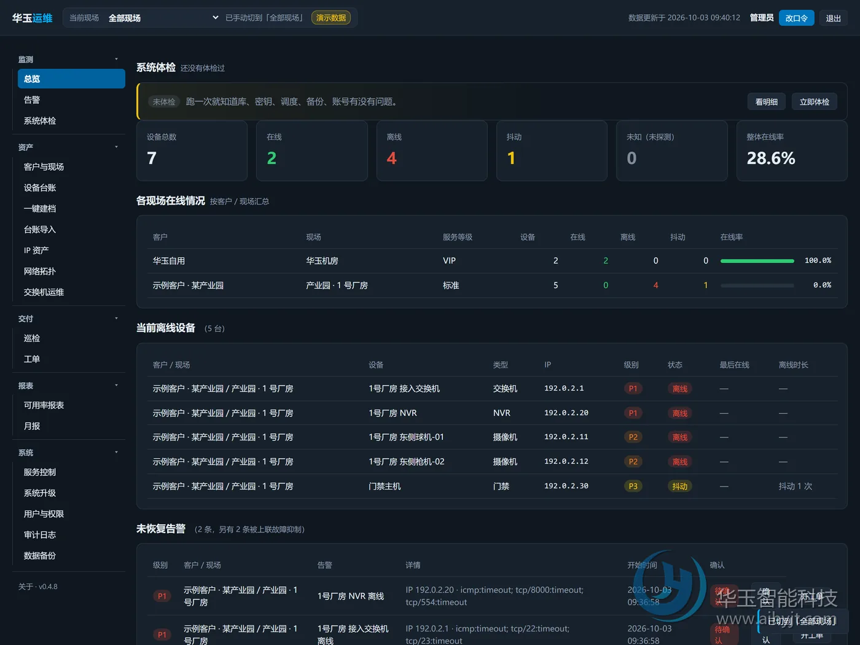
Task: Click the 改口令 button
Action: pyautogui.click(x=796, y=18)
